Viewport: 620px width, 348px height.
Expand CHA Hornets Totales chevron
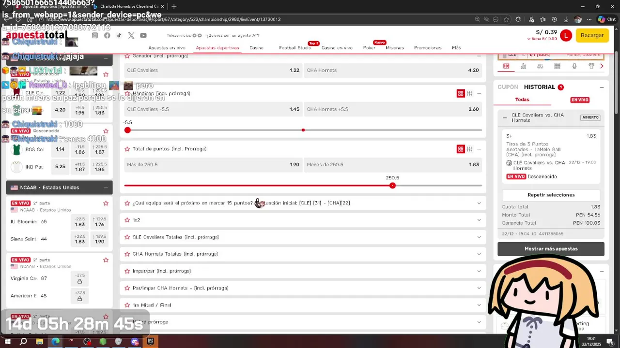pyautogui.click(x=479, y=254)
